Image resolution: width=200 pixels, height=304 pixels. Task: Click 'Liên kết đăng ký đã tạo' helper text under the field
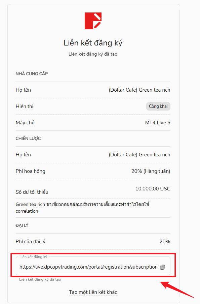click(x=40, y=279)
